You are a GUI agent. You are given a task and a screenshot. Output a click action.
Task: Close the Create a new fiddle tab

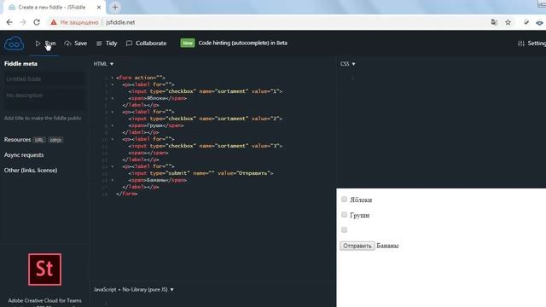99,7
